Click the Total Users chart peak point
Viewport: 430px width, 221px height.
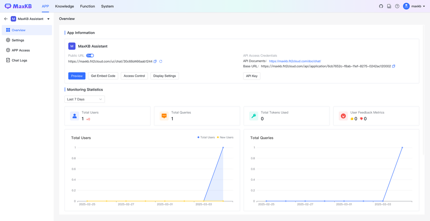click(x=223, y=147)
